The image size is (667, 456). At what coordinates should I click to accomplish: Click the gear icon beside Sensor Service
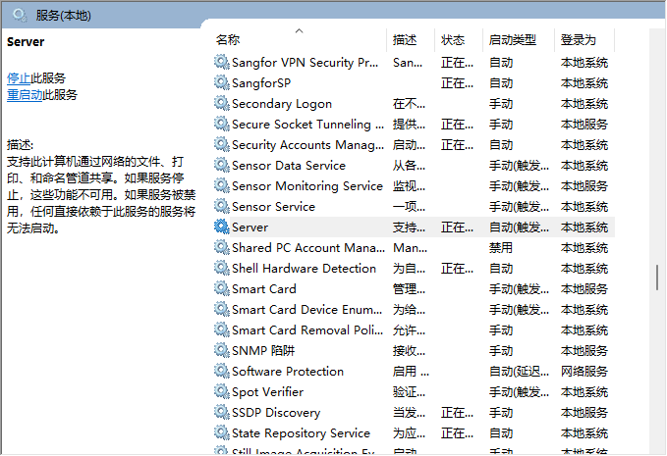[x=222, y=206]
